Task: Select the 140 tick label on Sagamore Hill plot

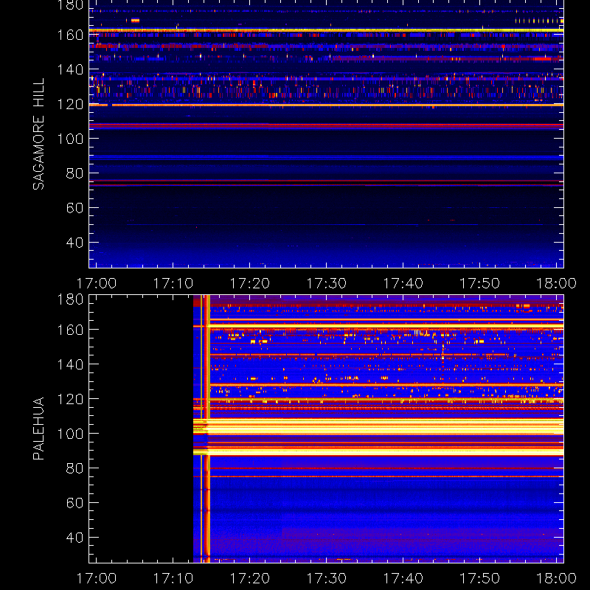Action: [70, 69]
